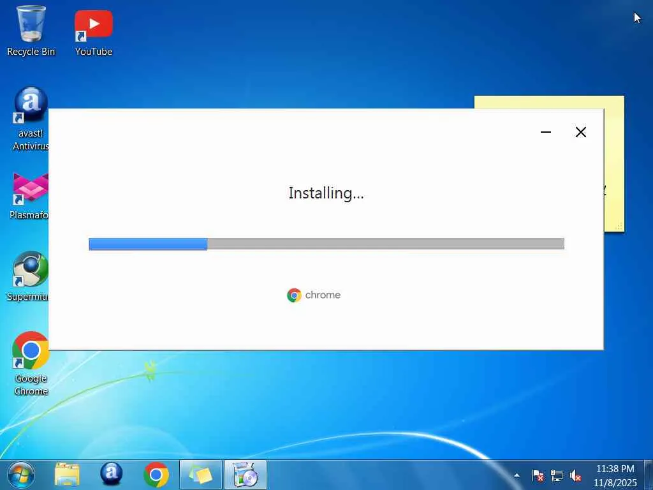The width and height of the screenshot is (653, 490).
Task: Click the installation progress bar
Action: (326, 244)
